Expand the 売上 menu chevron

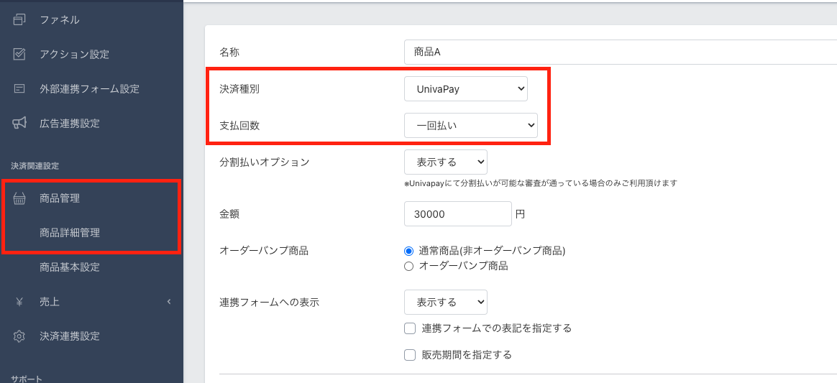[x=169, y=302]
